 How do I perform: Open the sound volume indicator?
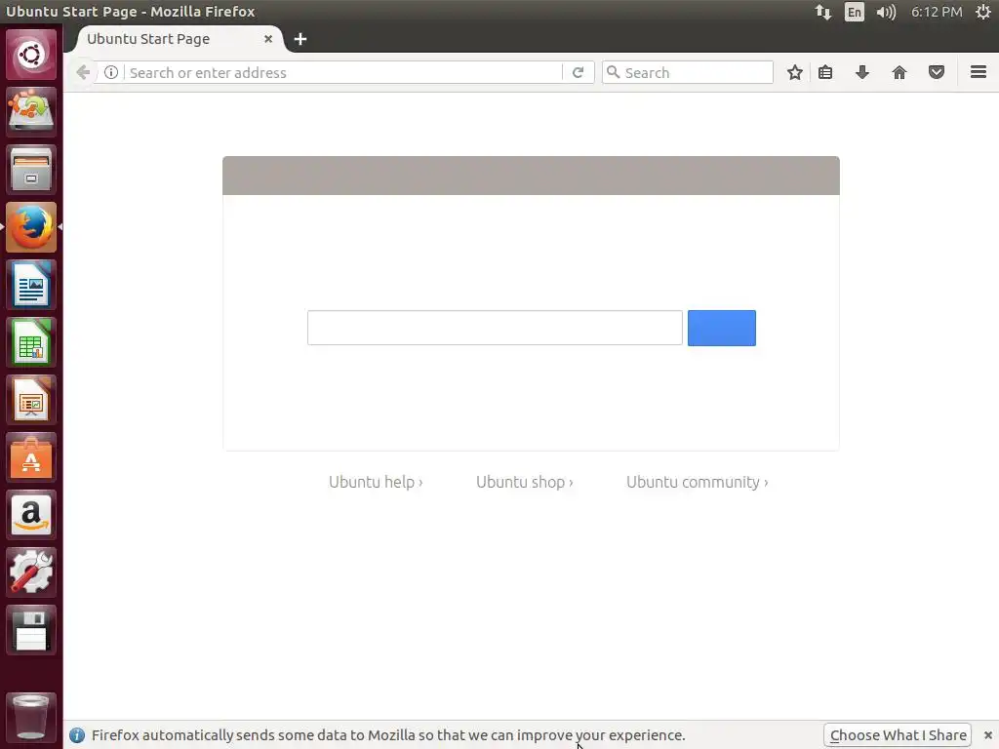(886, 12)
